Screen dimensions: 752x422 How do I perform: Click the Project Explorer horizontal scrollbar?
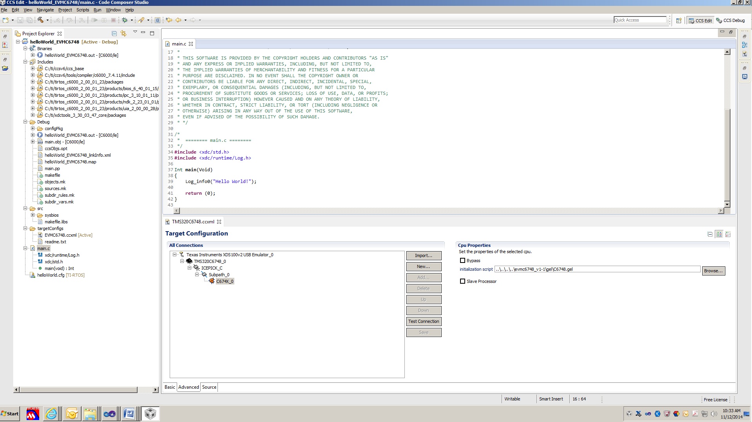coord(78,390)
